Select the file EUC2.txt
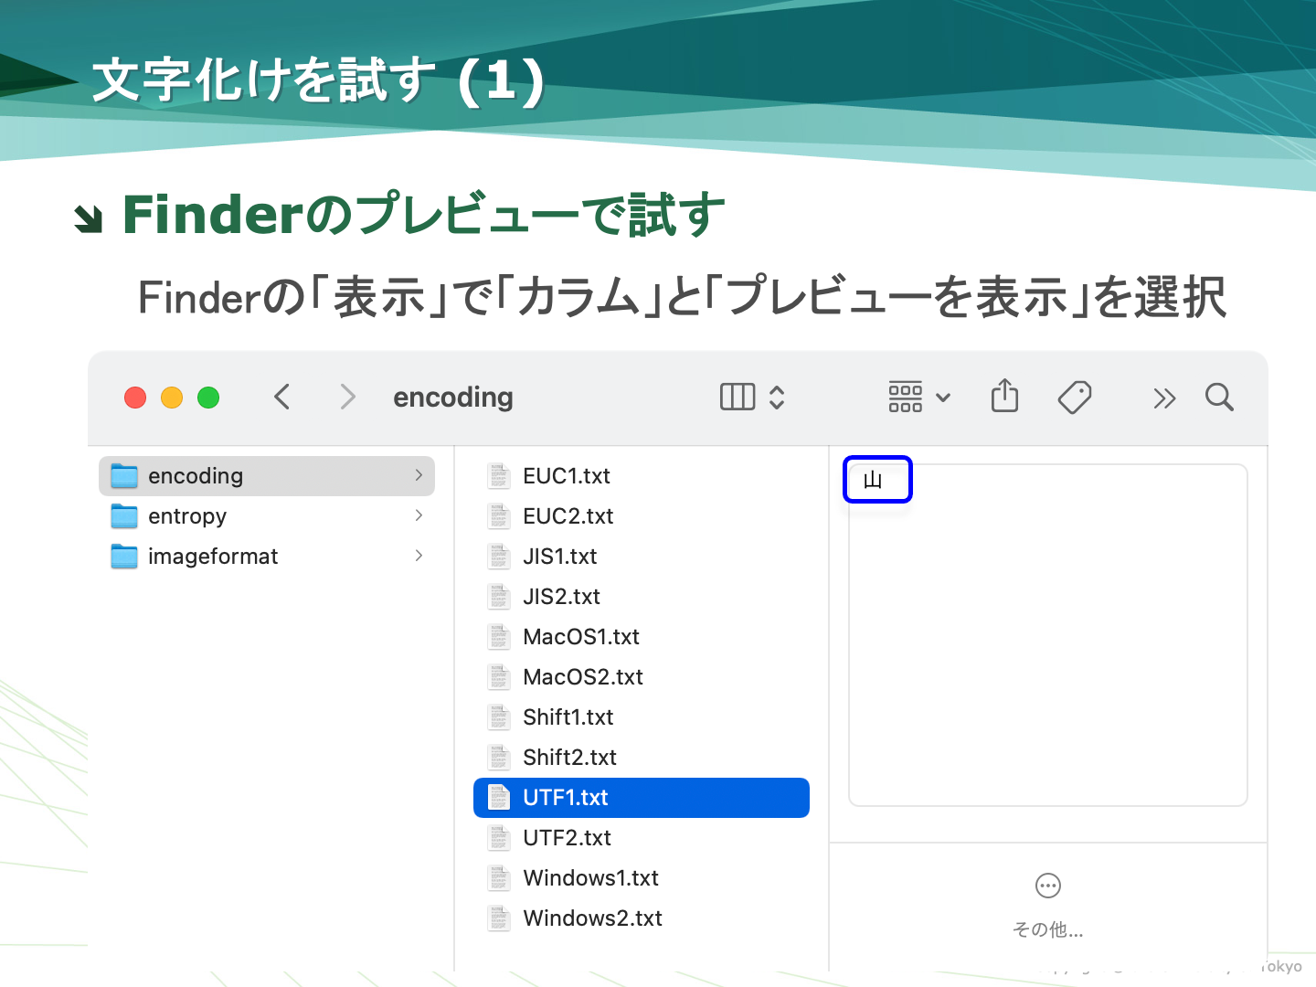 tap(642, 516)
